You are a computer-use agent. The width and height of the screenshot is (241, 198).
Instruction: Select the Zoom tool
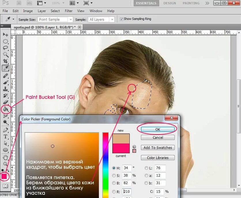click(5, 164)
